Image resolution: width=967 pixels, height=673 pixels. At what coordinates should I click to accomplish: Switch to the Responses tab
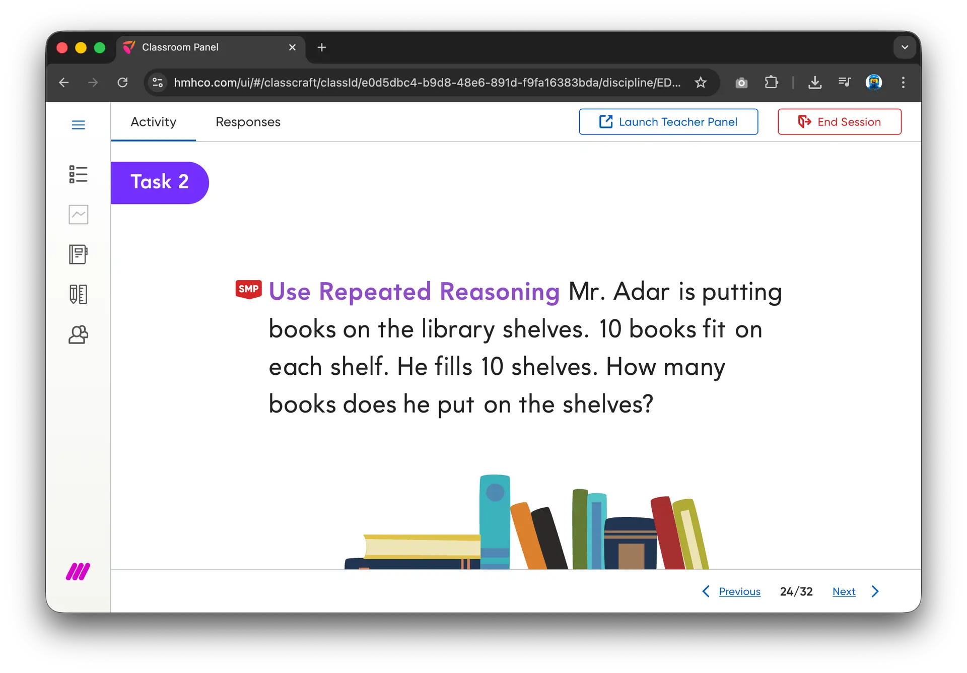click(248, 122)
